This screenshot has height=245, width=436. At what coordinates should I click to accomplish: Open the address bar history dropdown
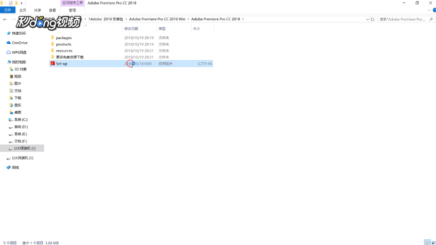pyautogui.click(x=367, y=19)
